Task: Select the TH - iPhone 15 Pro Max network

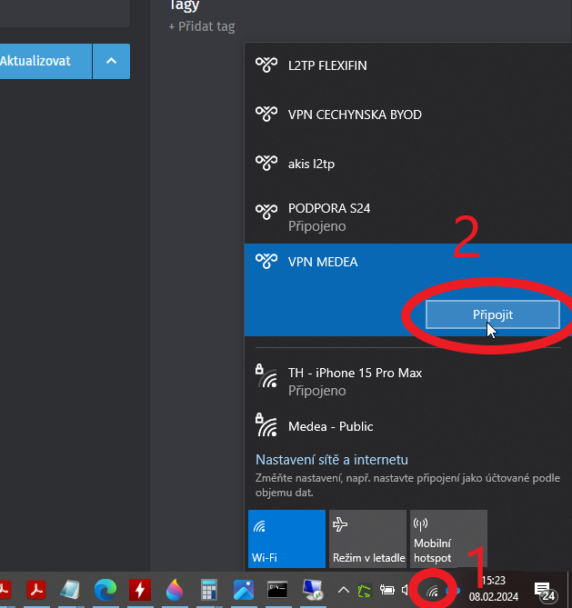Action: pyautogui.click(x=408, y=382)
